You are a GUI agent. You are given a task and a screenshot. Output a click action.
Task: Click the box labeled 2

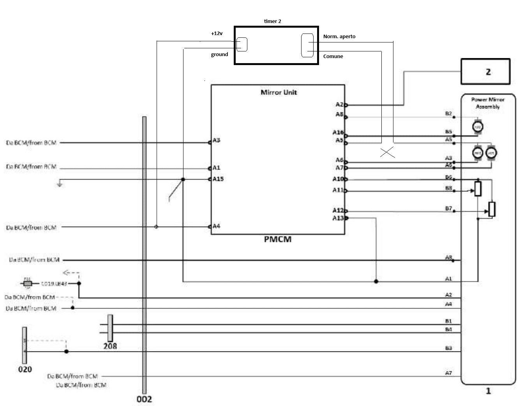[485, 71]
